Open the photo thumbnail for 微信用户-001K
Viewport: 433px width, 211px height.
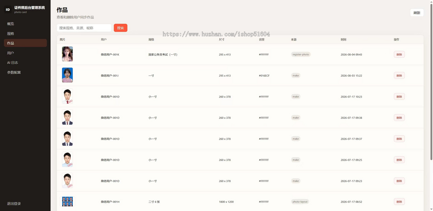[x=67, y=54]
